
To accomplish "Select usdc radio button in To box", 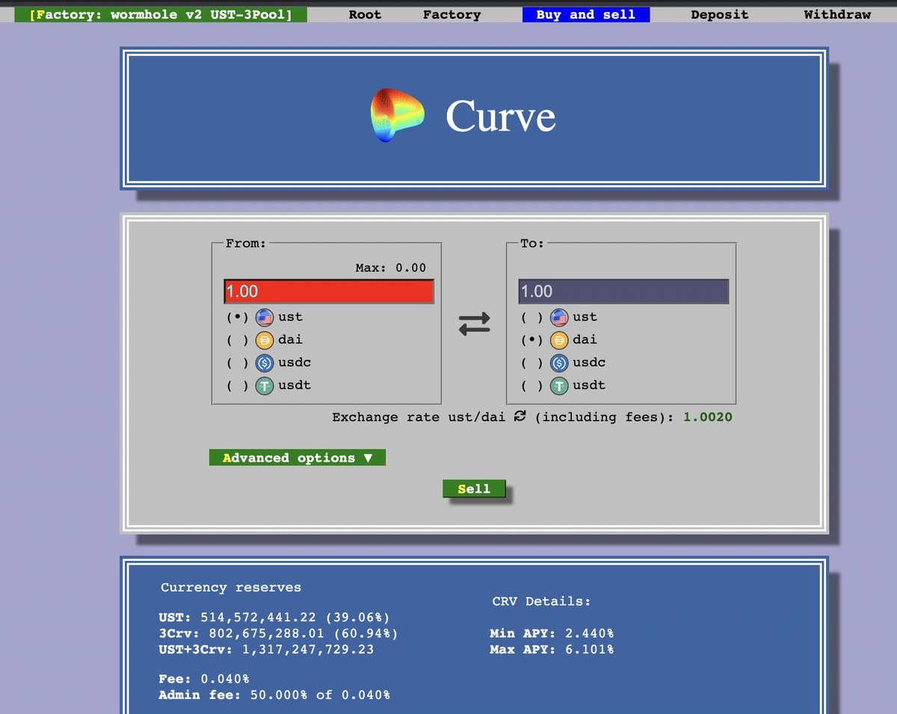I will 532,363.
